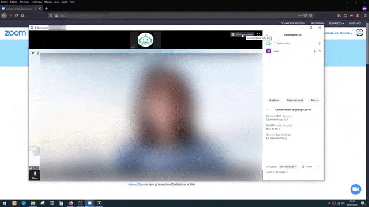Open Aide menu in Firefox
The height and width of the screenshot is (207, 369).
coord(72,2)
